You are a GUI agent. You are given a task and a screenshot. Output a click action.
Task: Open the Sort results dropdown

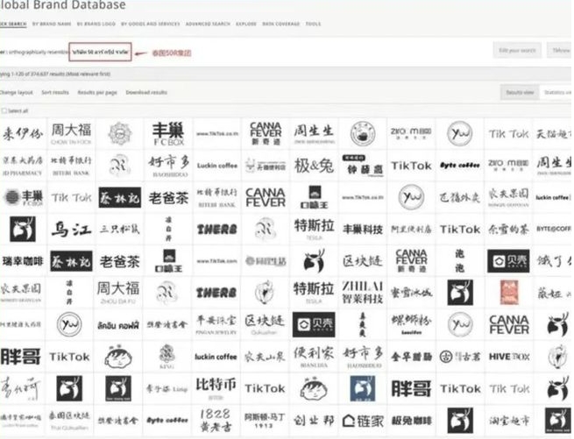tap(55, 92)
